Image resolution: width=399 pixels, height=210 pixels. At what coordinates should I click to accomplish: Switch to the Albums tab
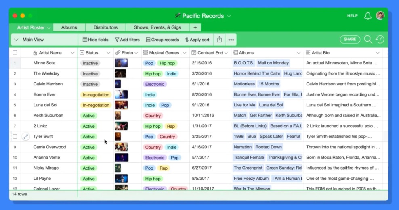tap(69, 27)
